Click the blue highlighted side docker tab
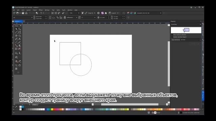The height and width of the screenshot is (121, 216). (203, 95)
